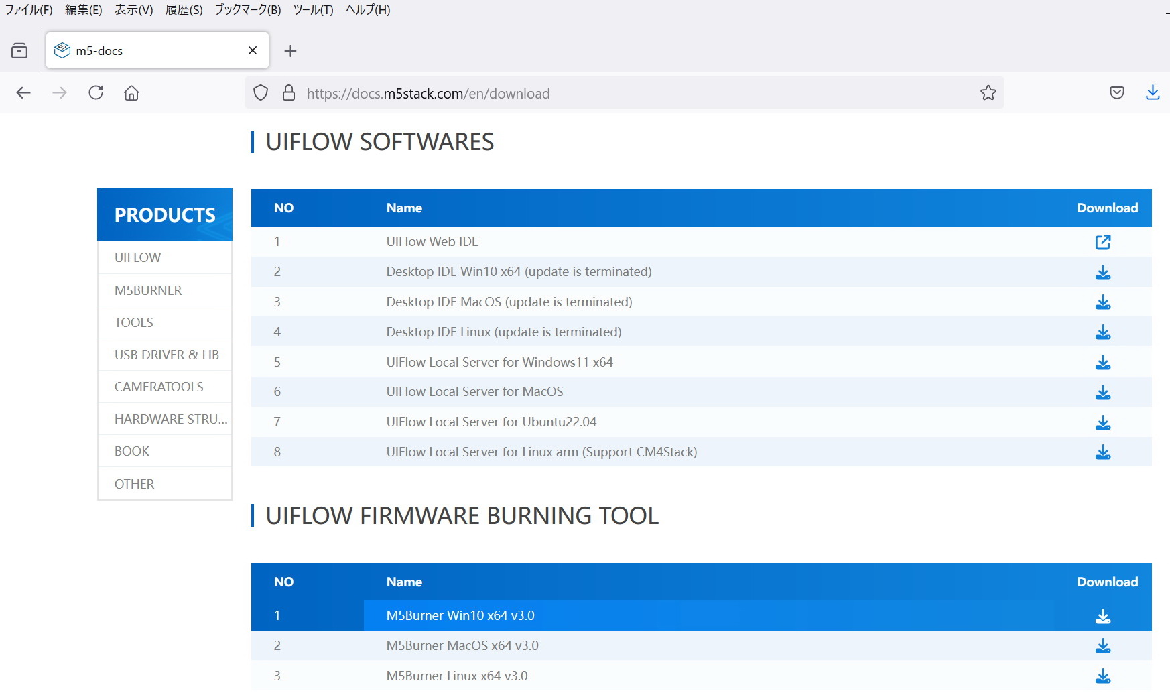The width and height of the screenshot is (1170, 697).
Task: Click 'UIFlow Local Server for MacOS' text
Action: pyautogui.click(x=474, y=391)
